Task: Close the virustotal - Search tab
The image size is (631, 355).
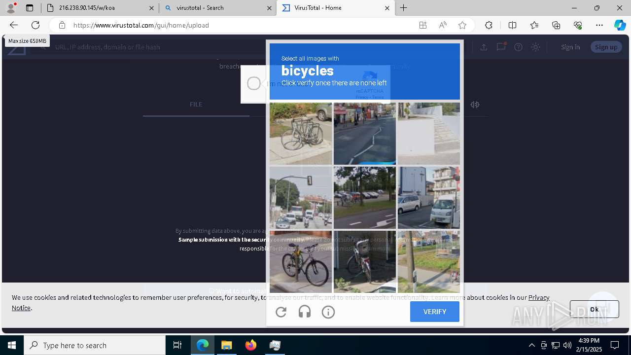Action: (x=269, y=8)
